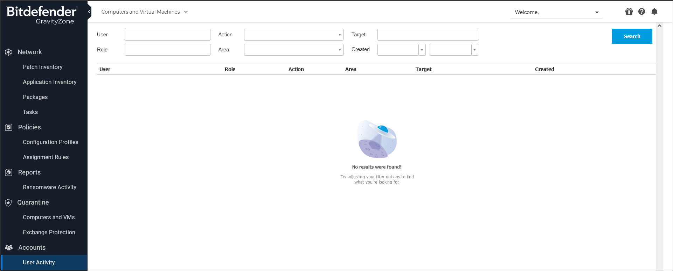Viewport: 673px width, 271px height.
Task: Open the notifications bell icon
Action: 654,12
